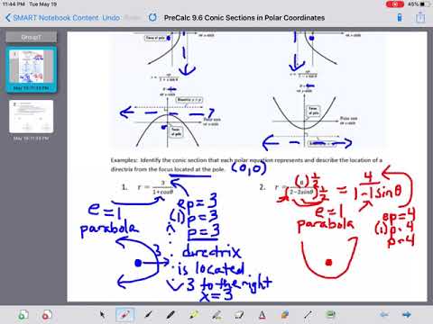Screen dimensions: 433x324
Task: Tap the 11:44 PM clock in status bar
Action: [x=14, y=4]
